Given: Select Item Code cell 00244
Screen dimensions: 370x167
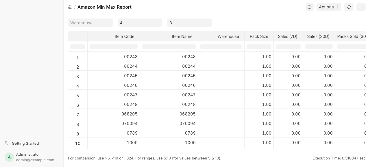Looking at the screenshot, I should [x=114, y=66].
